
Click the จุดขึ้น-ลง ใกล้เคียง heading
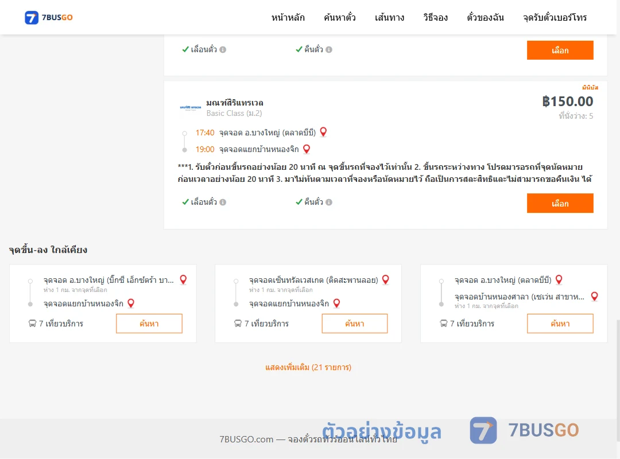tap(48, 250)
